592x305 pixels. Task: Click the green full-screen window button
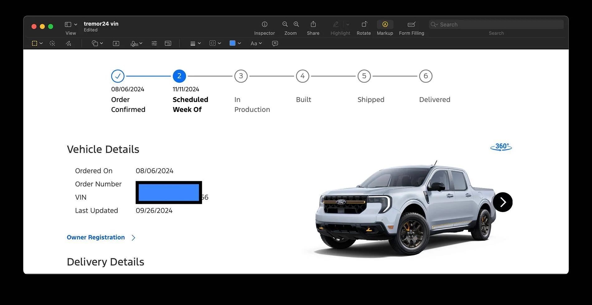click(x=50, y=26)
